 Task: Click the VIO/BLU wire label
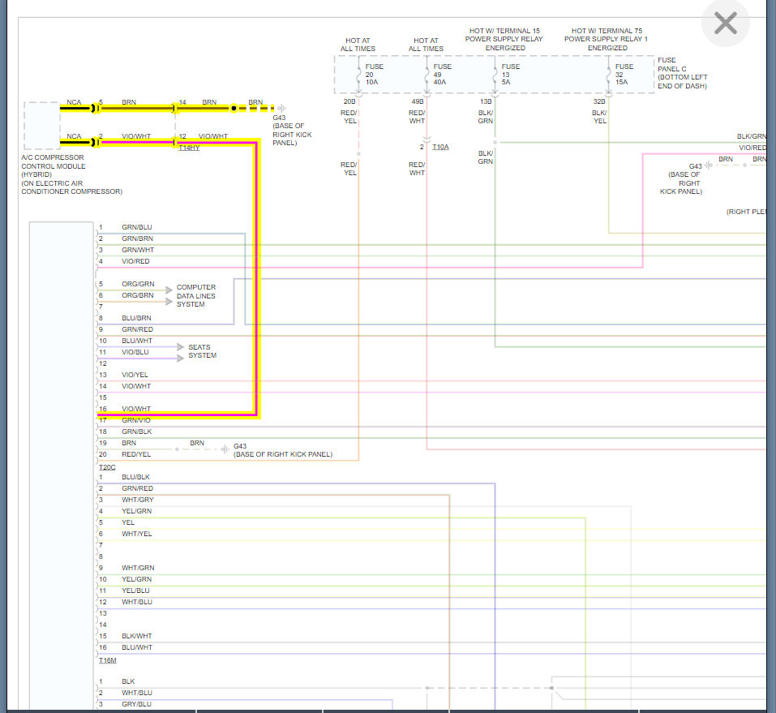(x=135, y=353)
